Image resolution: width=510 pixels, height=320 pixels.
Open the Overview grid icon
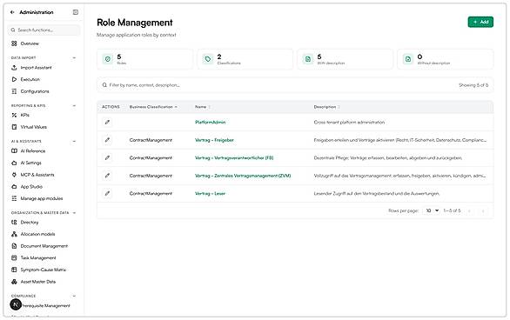point(14,43)
